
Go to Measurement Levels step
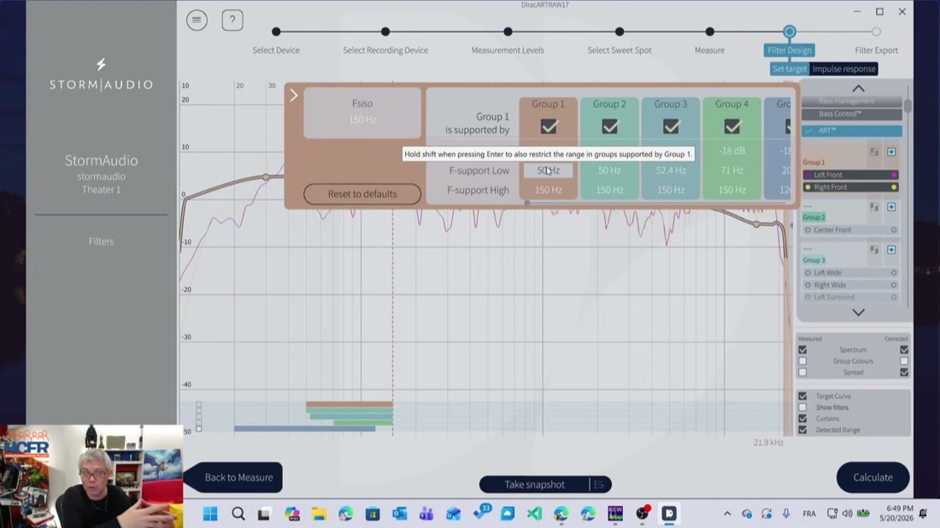click(508, 32)
